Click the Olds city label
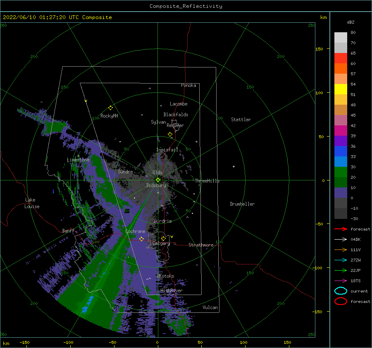 (x=157, y=173)
